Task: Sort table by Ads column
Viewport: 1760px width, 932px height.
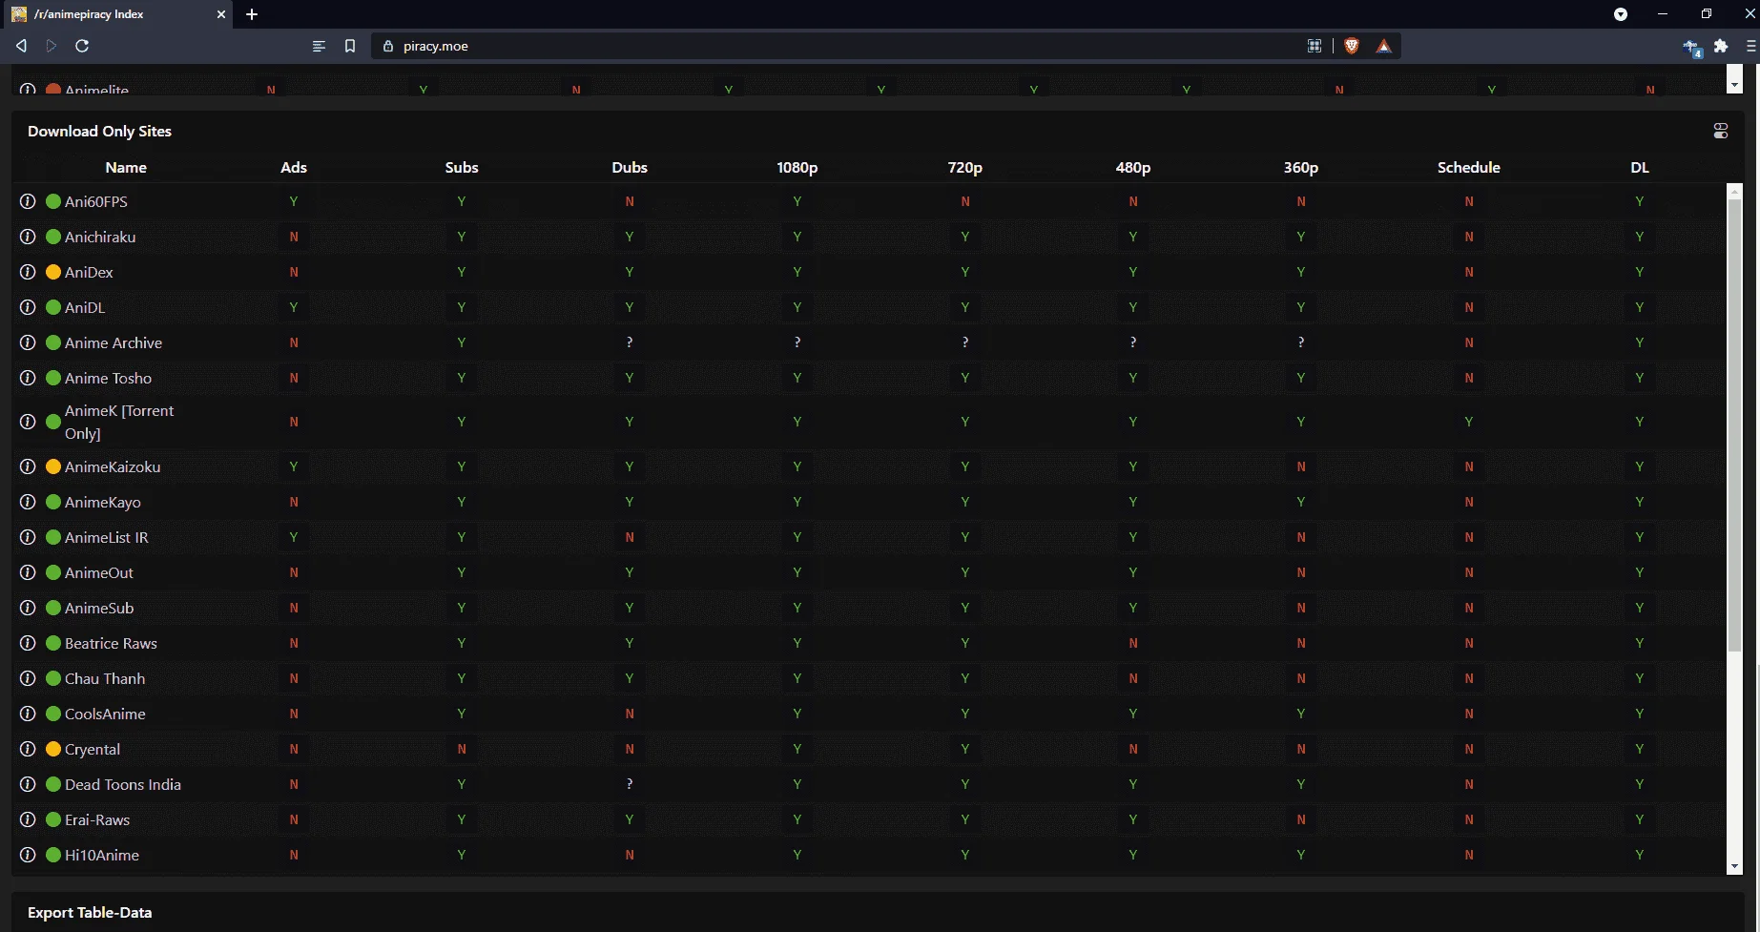Action: point(294,167)
